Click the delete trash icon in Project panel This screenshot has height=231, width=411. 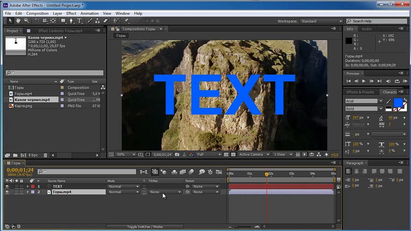(x=45, y=155)
